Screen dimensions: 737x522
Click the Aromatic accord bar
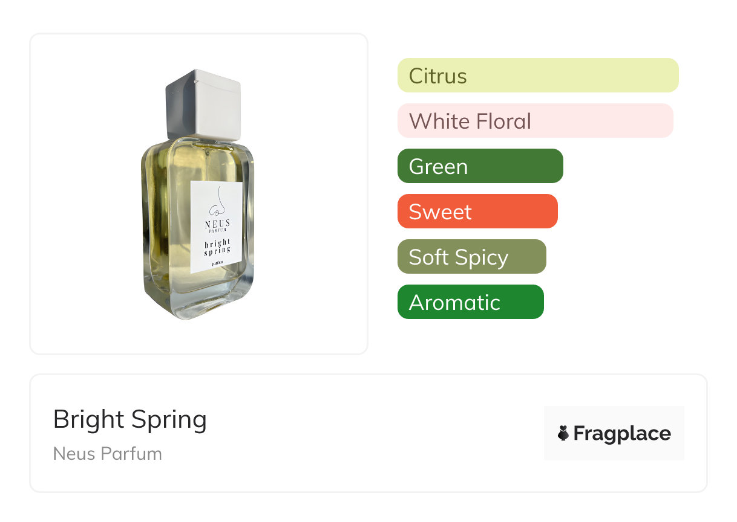470,302
